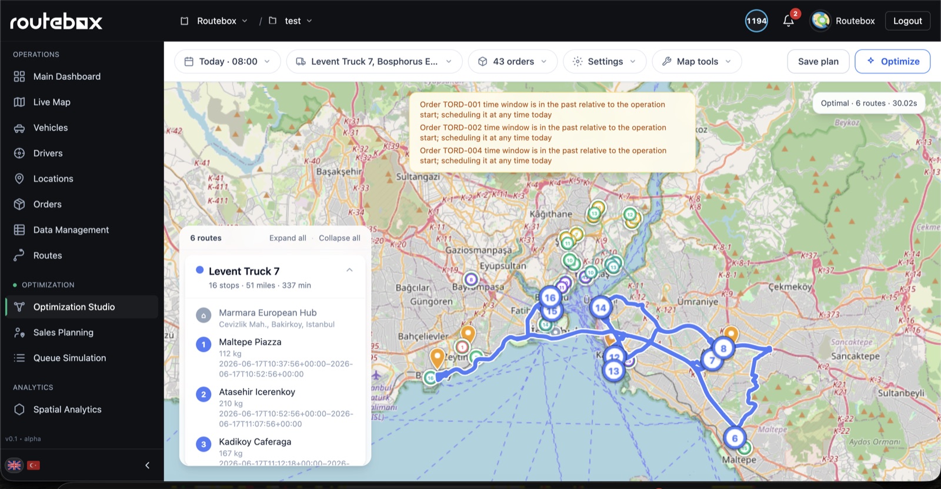941x489 pixels.
Task: Select the Marmara European Hub depot stop
Action: pos(275,318)
